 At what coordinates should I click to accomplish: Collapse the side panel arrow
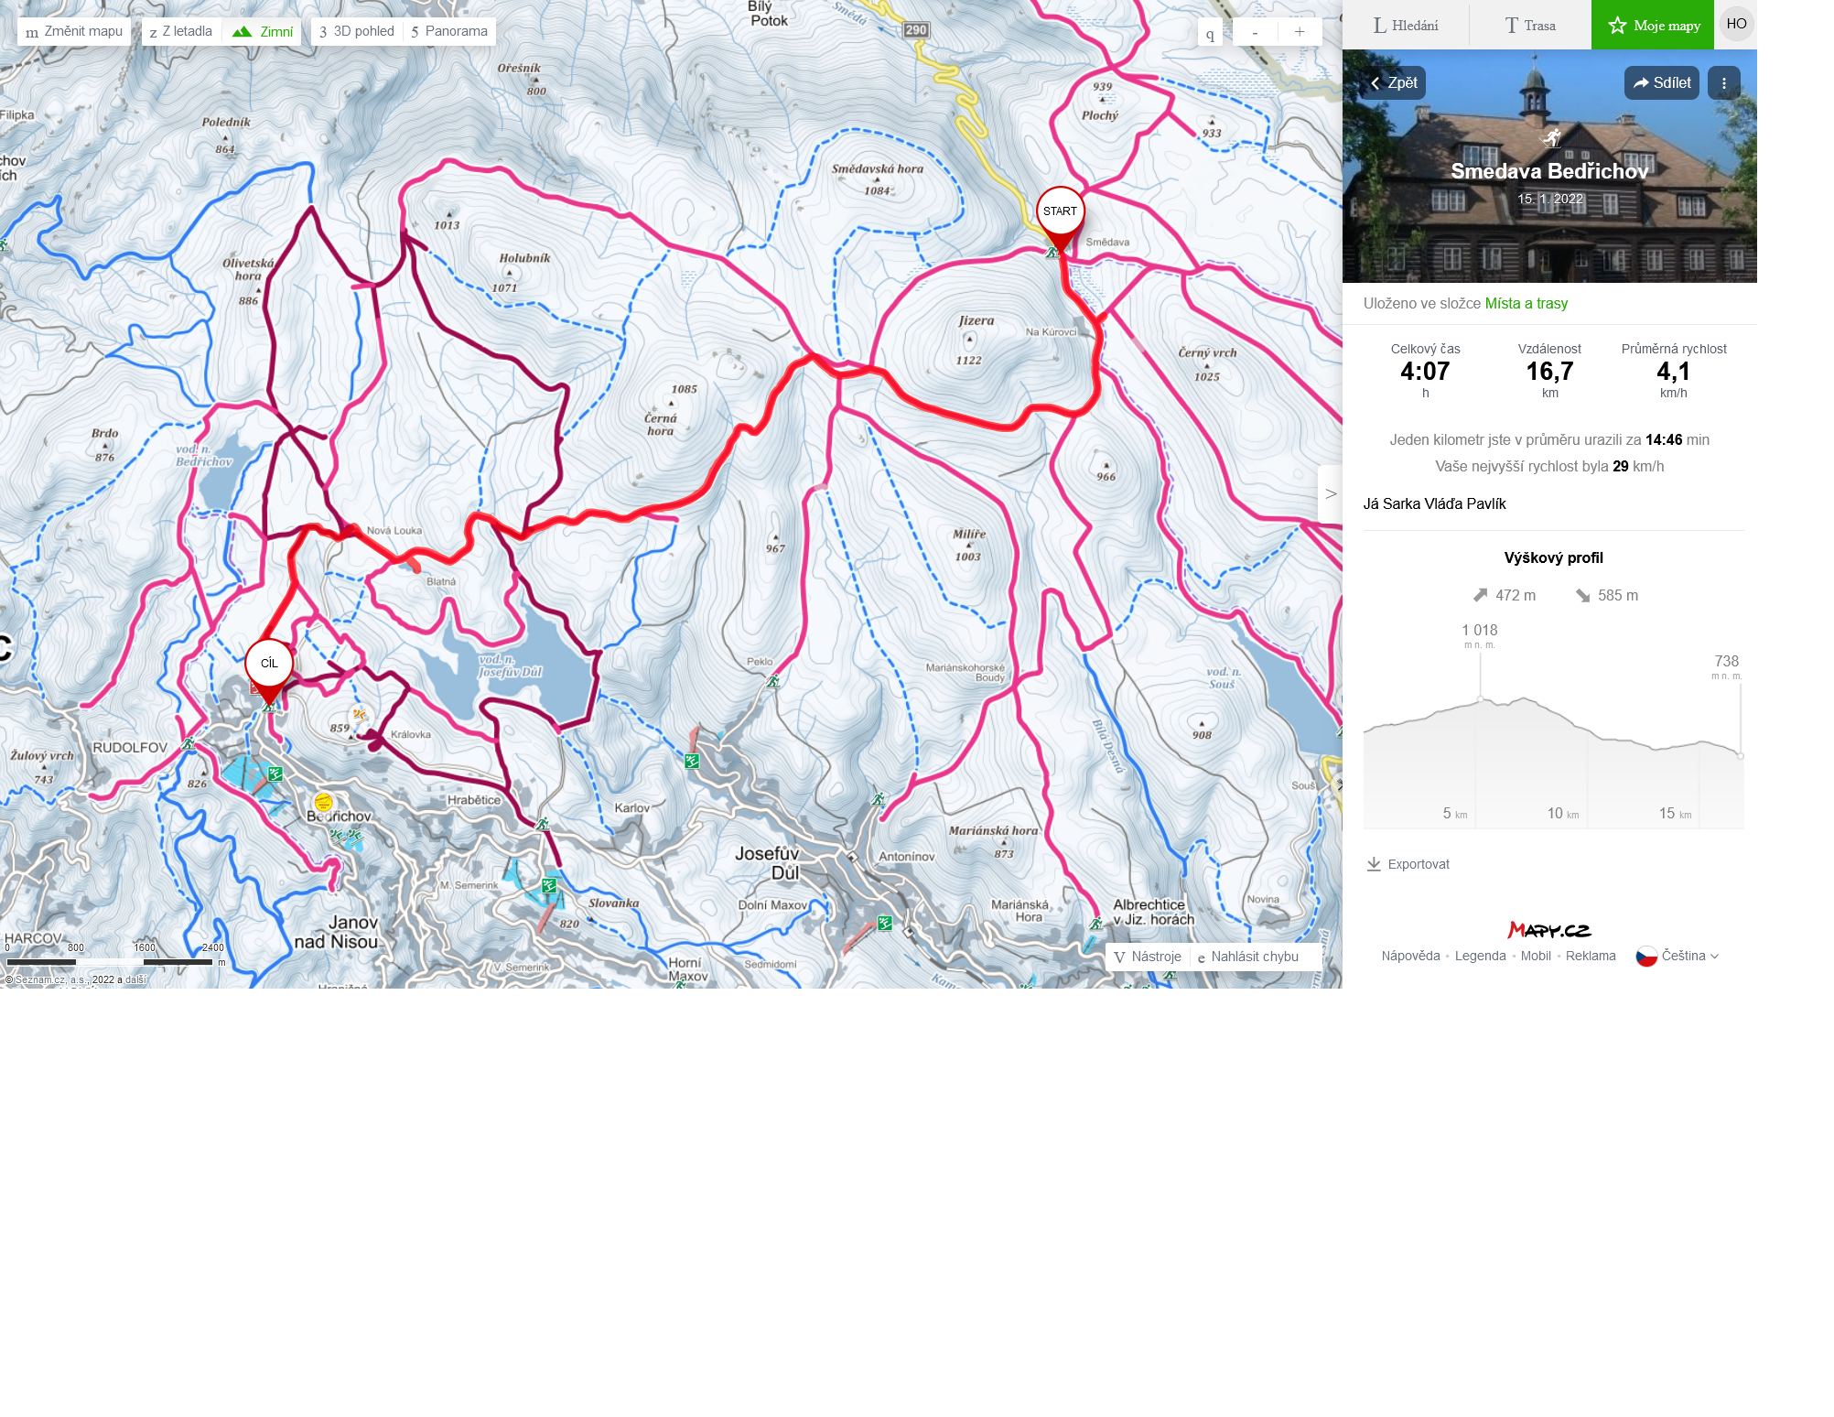(x=1331, y=494)
